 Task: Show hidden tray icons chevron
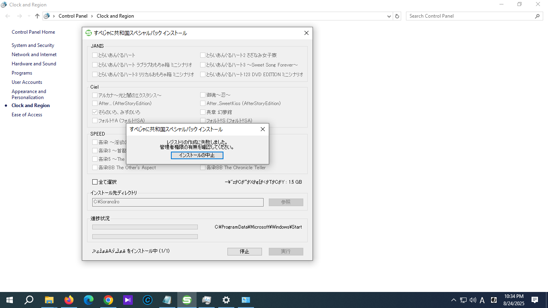click(x=454, y=300)
